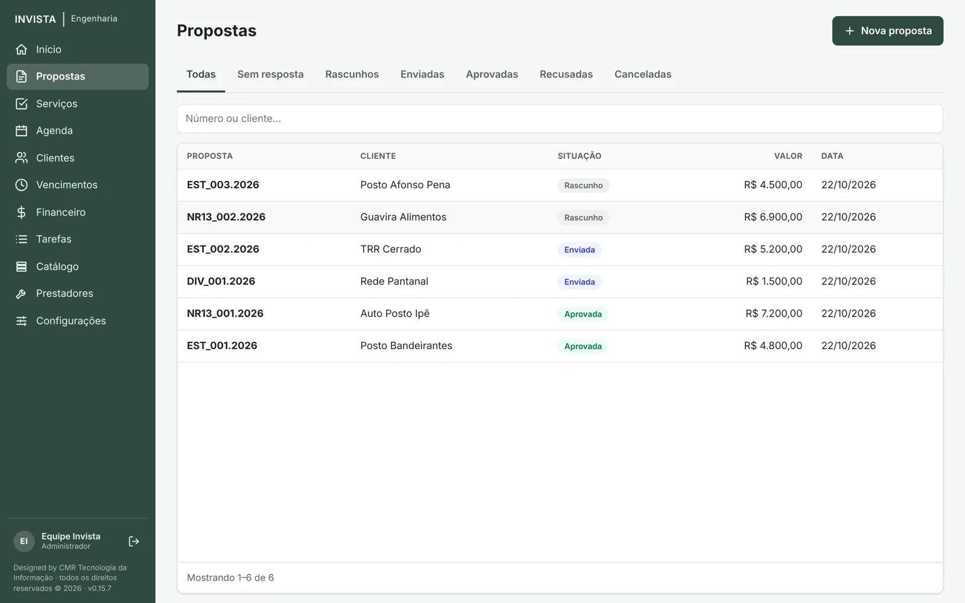Create a new proposal with Nova proposta
965x603 pixels.
coord(887,31)
